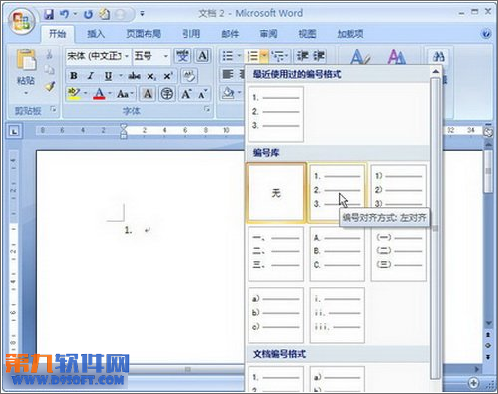Select 无 numbering option

(x=276, y=193)
